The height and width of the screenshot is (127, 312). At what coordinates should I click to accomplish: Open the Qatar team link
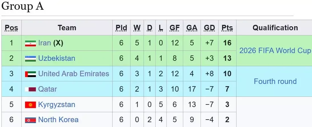[48, 89]
